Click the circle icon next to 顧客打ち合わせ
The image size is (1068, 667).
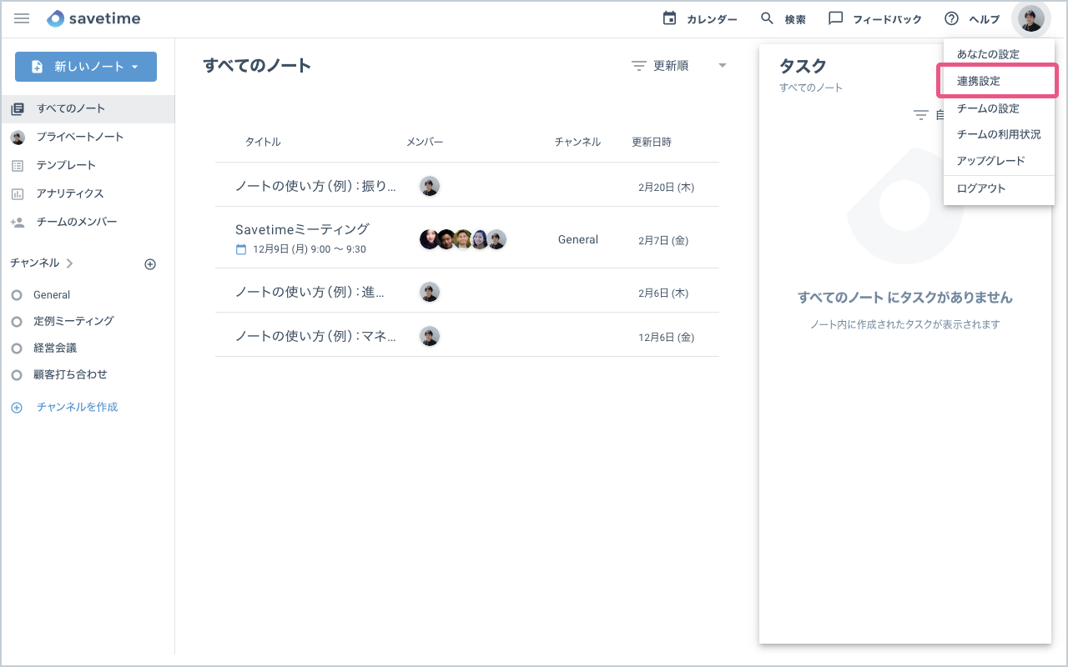tap(17, 375)
